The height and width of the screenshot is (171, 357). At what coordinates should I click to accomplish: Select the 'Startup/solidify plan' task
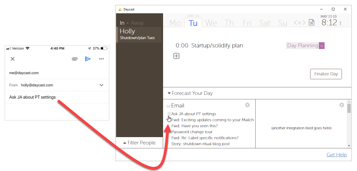click(217, 46)
